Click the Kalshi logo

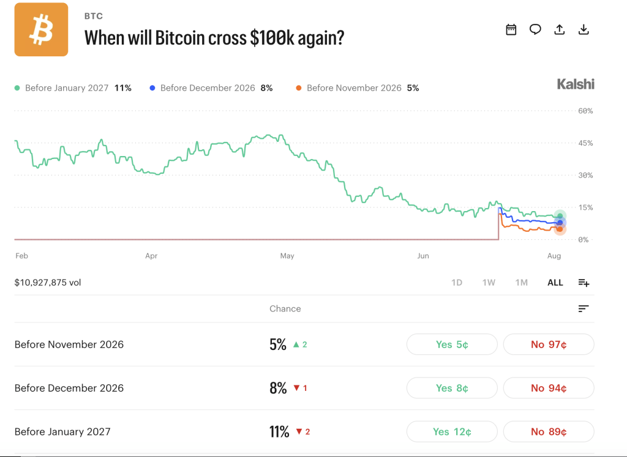click(576, 84)
